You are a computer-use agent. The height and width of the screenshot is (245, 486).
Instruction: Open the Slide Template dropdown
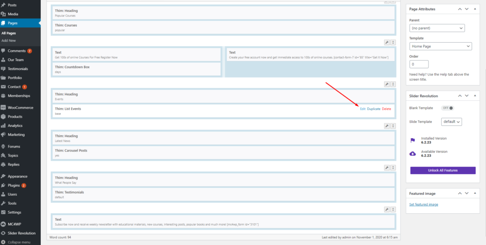click(452, 122)
